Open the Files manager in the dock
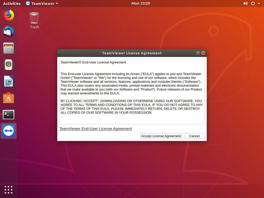264x198 pixels. click(9, 48)
